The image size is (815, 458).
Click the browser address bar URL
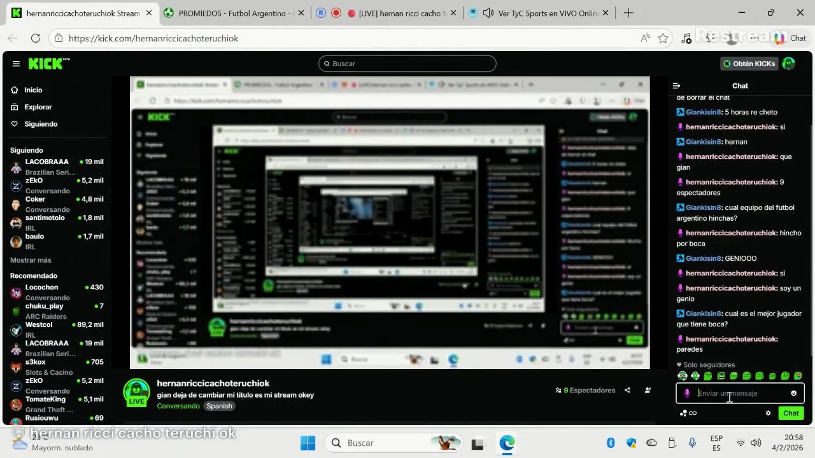[153, 38]
